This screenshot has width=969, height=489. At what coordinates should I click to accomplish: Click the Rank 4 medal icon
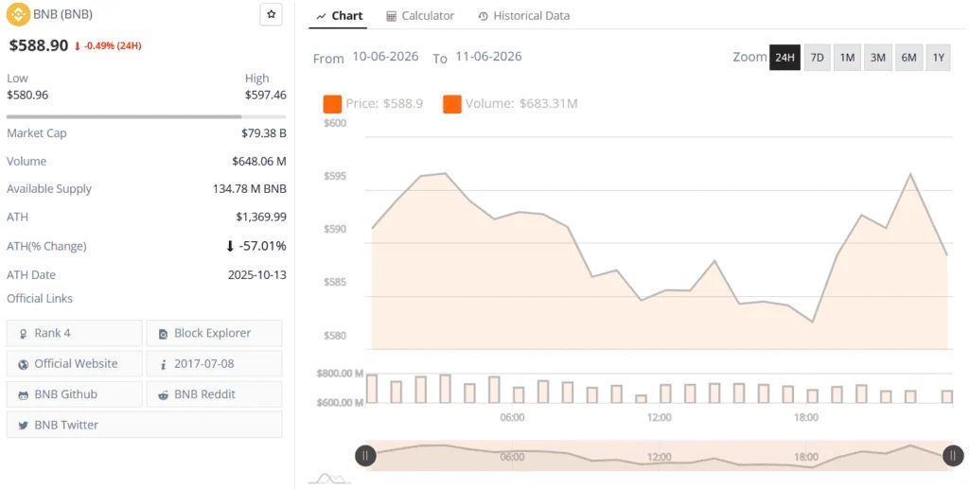coord(23,334)
